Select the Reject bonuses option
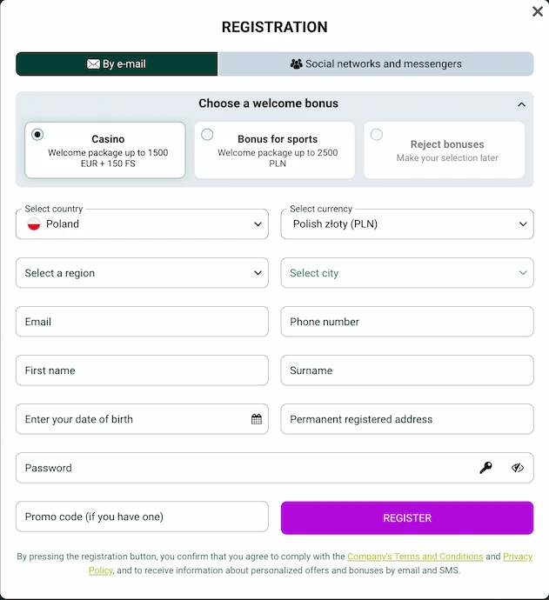The height and width of the screenshot is (600, 549). coord(444,150)
